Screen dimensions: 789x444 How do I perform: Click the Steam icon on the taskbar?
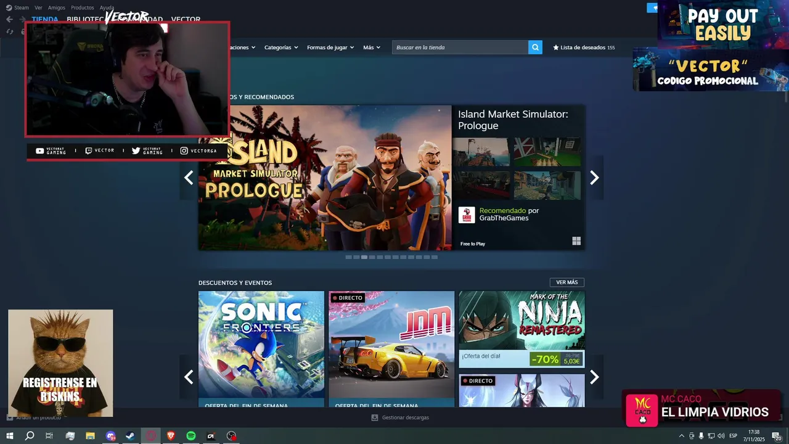[130, 436]
